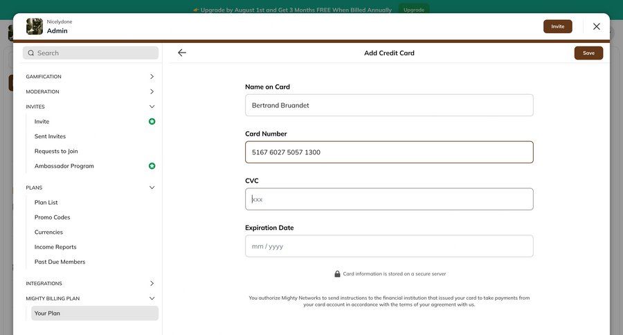The width and height of the screenshot is (623, 335).
Task: Click the CVC input field
Action: [x=389, y=199]
